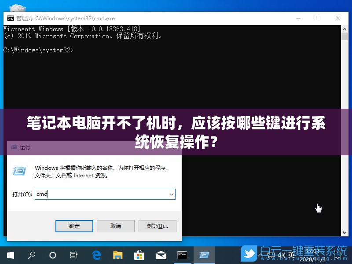The image size is (352, 264).
Task: Click the cmd.exe window title icon
Action: 10,18
